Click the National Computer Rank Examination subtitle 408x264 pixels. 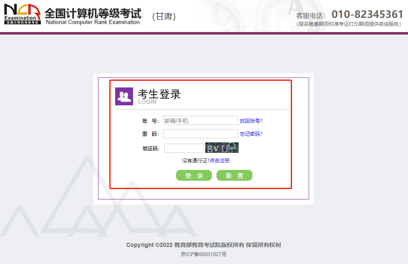(x=93, y=22)
